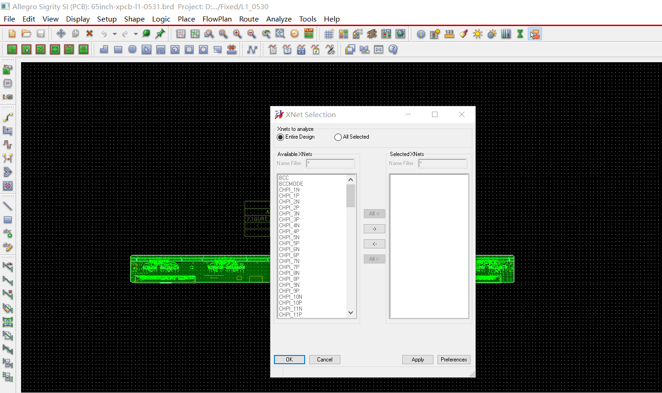Image resolution: width=662 pixels, height=393 pixels.
Task: Open the Route menu
Action: pos(249,19)
